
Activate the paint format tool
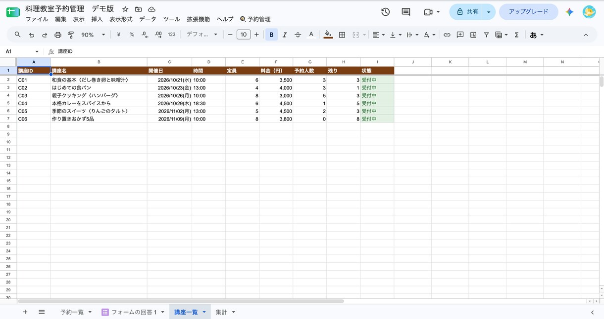pos(71,35)
